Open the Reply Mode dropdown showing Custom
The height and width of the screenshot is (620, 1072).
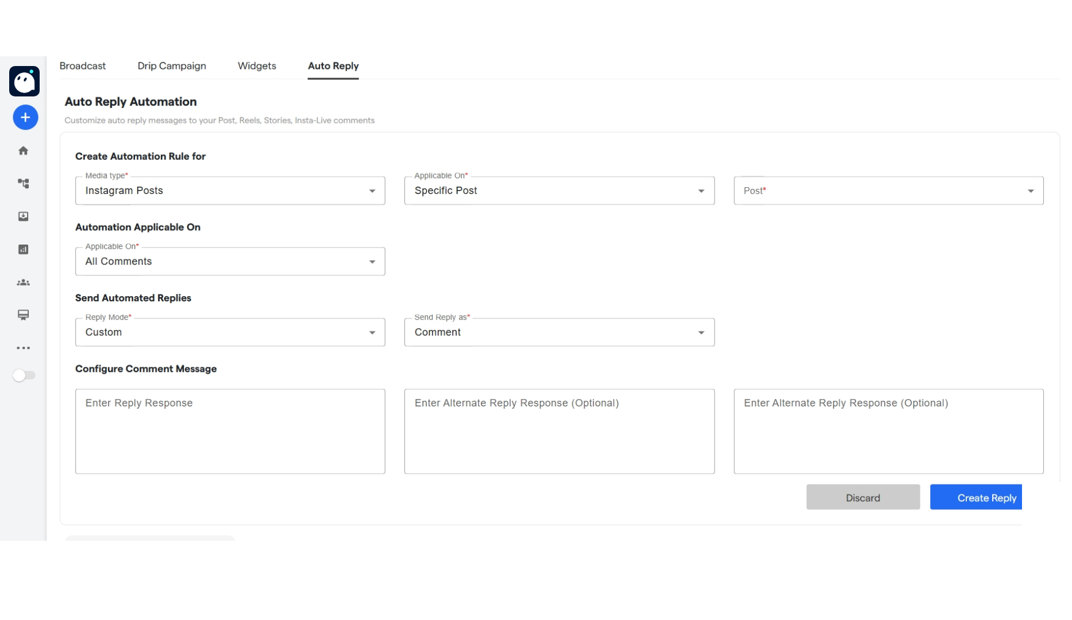(230, 332)
